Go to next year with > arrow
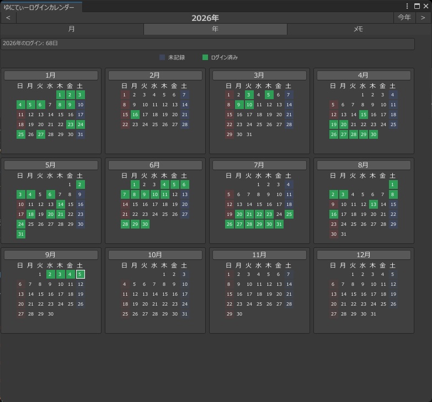 [423, 18]
